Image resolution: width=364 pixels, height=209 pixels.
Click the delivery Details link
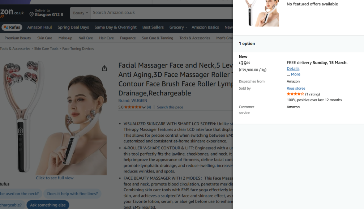click(x=293, y=69)
